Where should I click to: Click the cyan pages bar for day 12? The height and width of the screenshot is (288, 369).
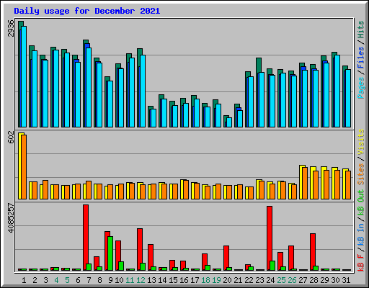[x=143, y=91]
